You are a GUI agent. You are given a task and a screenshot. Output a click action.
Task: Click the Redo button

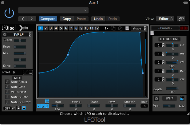pyautogui.click(x=113, y=19)
